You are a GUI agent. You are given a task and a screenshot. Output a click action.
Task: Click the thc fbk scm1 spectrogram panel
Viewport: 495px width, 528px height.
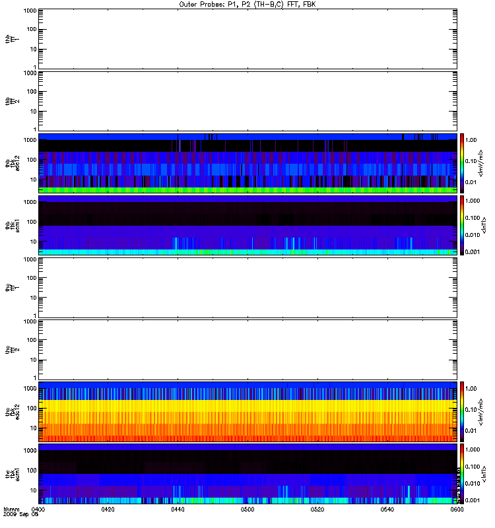247,474
